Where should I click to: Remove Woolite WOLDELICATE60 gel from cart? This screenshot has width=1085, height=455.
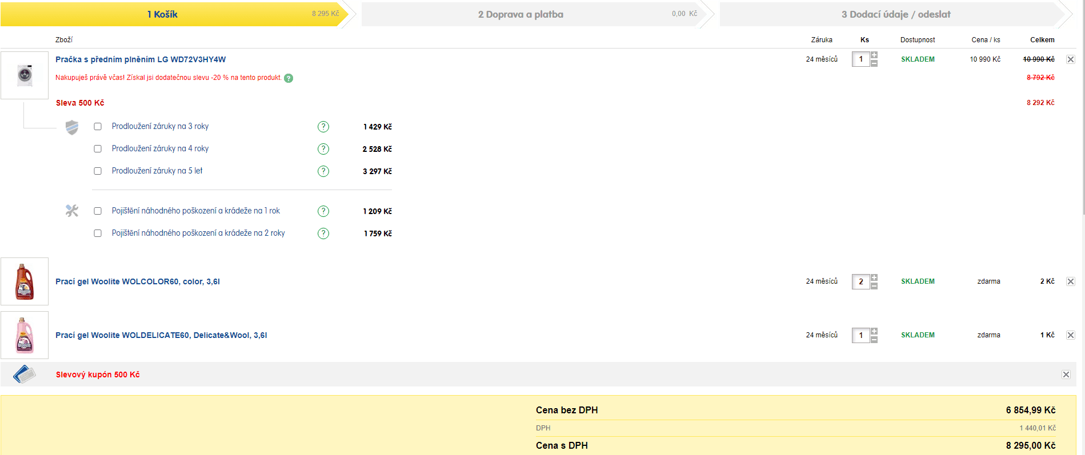[x=1071, y=335]
